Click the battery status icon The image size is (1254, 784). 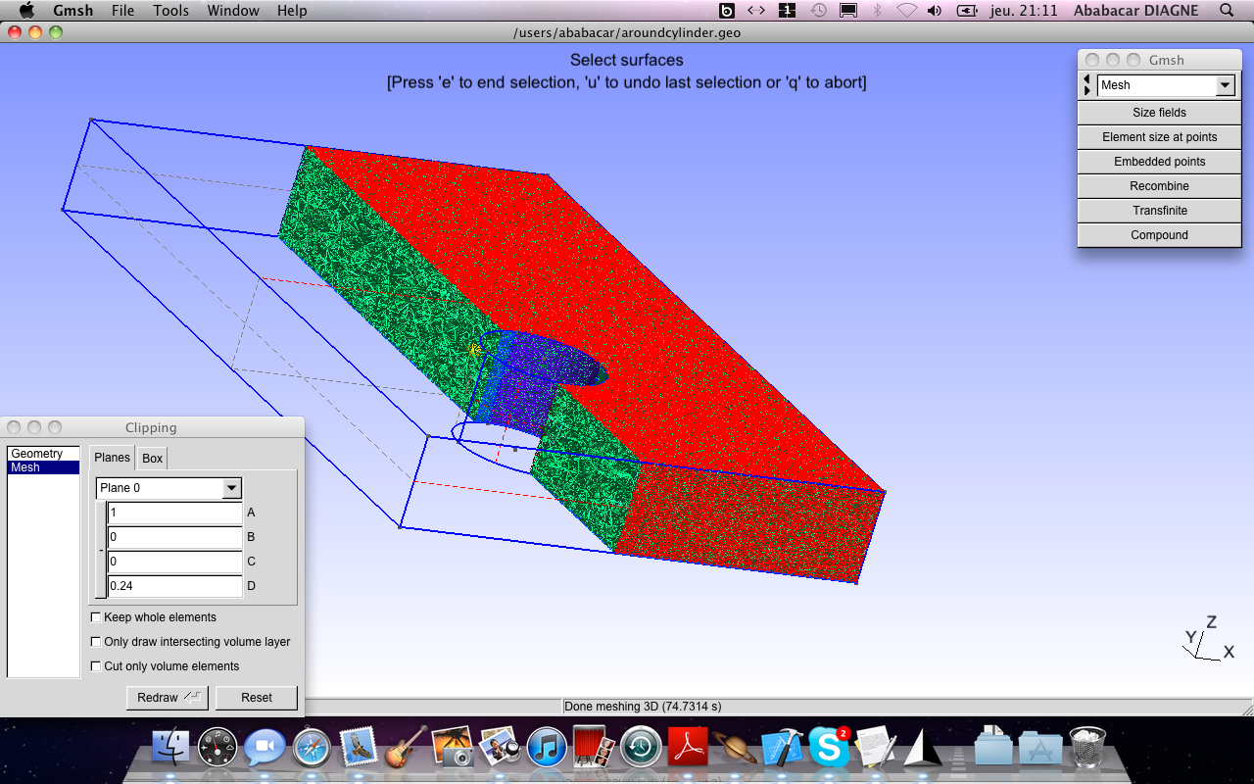pyautogui.click(x=967, y=10)
